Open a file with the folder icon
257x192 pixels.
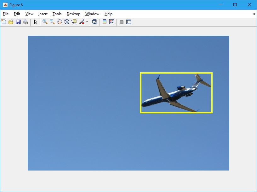click(11, 22)
